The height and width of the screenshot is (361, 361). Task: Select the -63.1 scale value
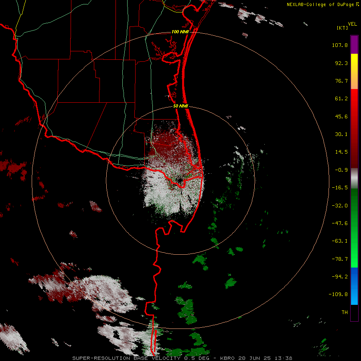(x=340, y=241)
